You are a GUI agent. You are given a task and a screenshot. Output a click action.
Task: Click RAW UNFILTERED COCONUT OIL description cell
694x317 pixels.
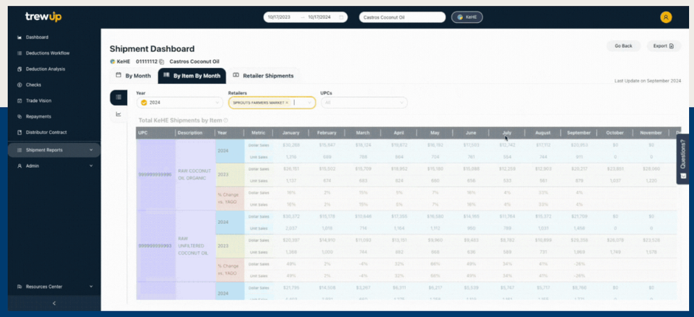195,246
